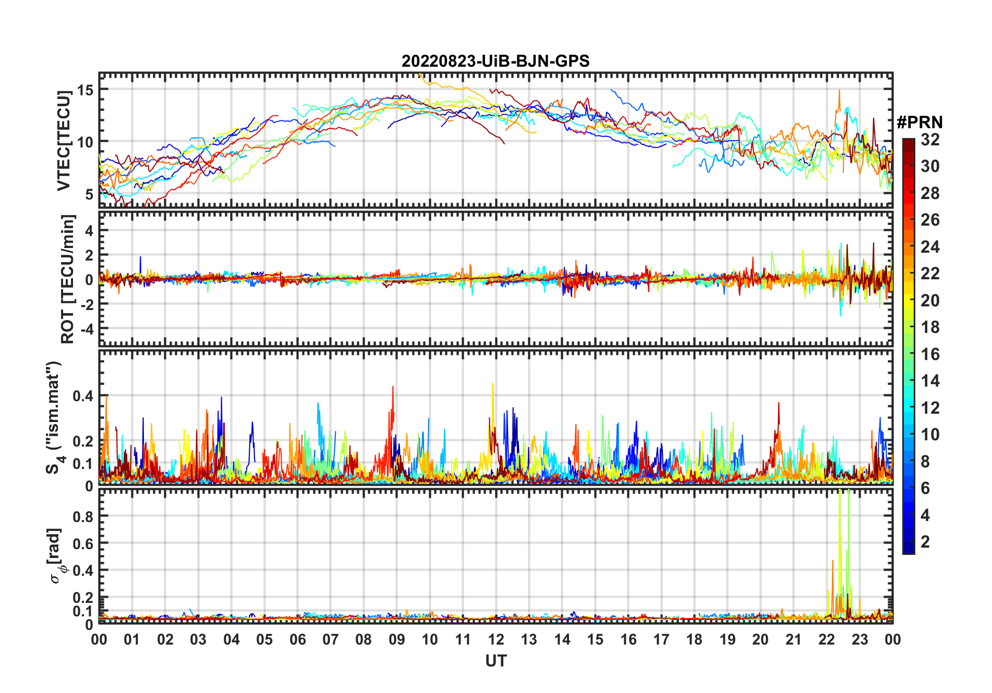Click the VTEC axis tick label 10
This screenshot has width=992, height=693.
tap(85, 142)
